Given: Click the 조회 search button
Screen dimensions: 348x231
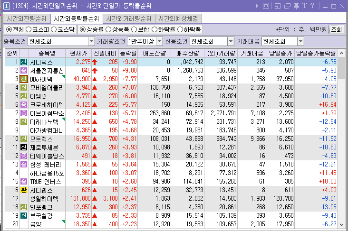Looking at the screenshot, I should click(337, 29).
